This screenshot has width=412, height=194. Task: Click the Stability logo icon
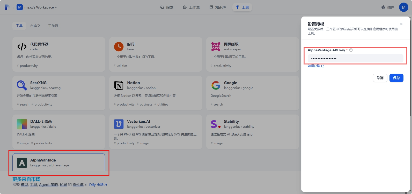point(216,124)
